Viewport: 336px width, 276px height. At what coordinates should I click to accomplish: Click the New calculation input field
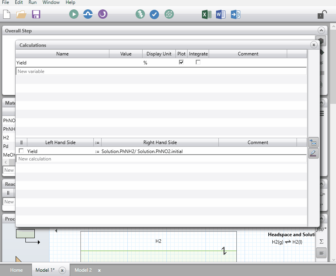click(x=161, y=158)
